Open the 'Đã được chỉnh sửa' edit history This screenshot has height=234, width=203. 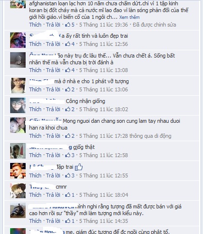154,25
